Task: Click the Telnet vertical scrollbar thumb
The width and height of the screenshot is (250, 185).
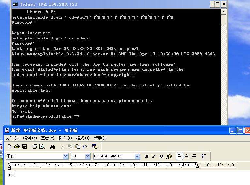Action: pyautogui.click(x=223, y=20)
